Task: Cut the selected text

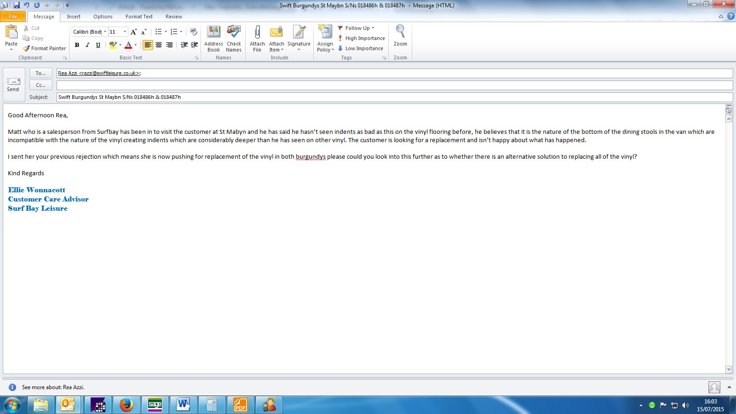Action: click(32, 28)
